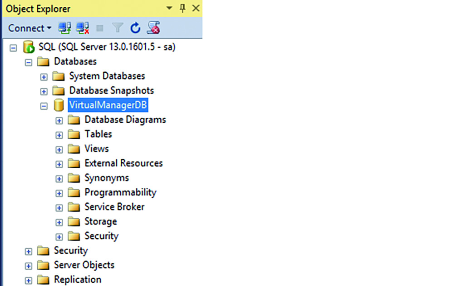Select the highlighted VirtualManagerDB label
This screenshot has width=454, height=286.
(x=108, y=105)
